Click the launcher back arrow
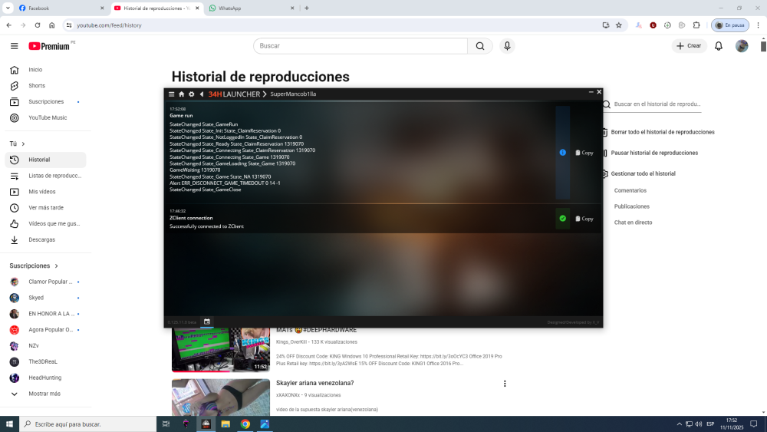This screenshot has height=432, width=767. pyautogui.click(x=202, y=94)
